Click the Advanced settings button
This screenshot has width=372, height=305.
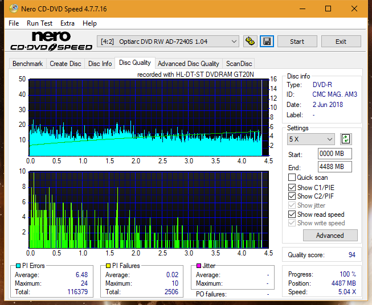330,236
